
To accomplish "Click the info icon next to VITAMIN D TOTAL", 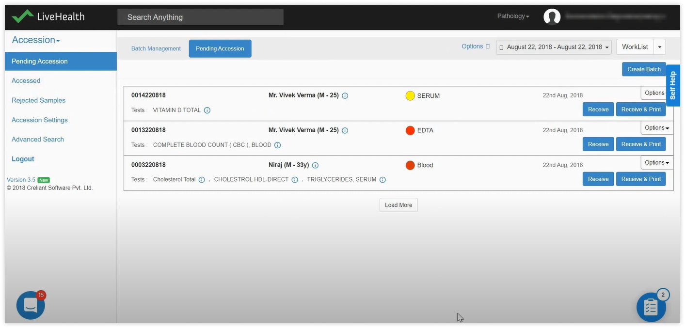I will point(207,110).
